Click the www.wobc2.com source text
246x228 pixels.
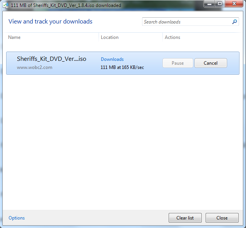pyautogui.click(x=35, y=67)
